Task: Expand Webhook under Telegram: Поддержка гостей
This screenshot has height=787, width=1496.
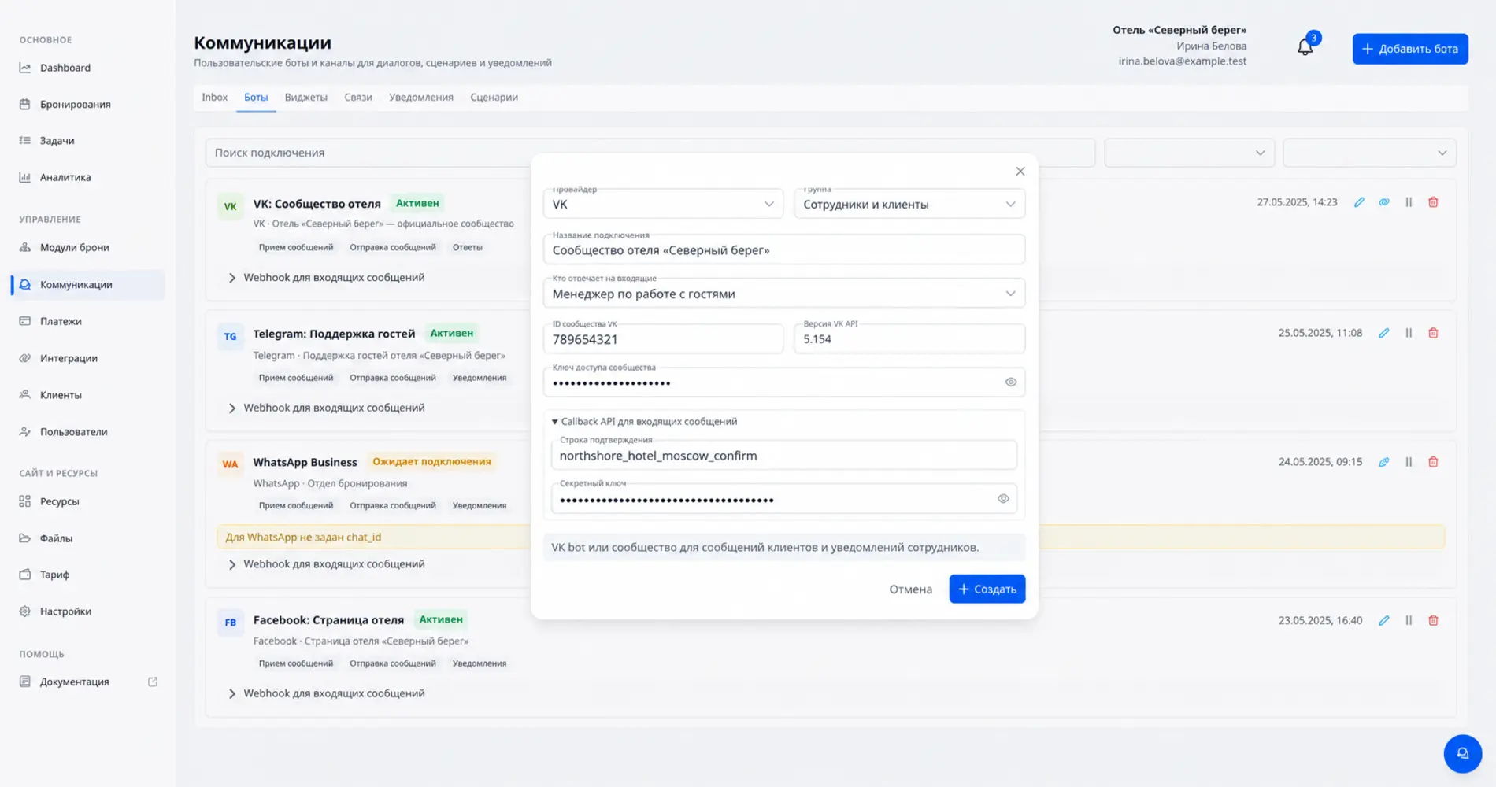Action: point(326,408)
